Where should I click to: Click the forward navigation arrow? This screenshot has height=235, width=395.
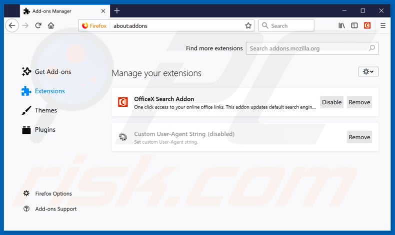[25, 25]
